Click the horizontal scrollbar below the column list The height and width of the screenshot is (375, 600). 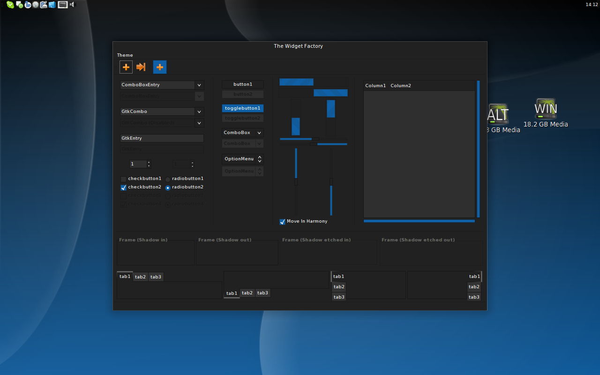pyautogui.click(x=419, y=221)
